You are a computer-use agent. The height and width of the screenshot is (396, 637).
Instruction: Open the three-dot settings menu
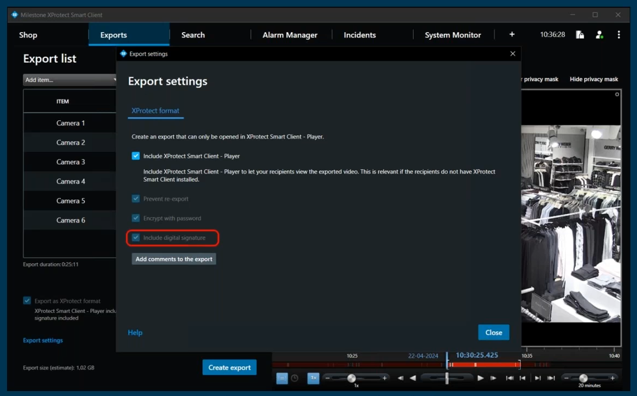point(619,35)
